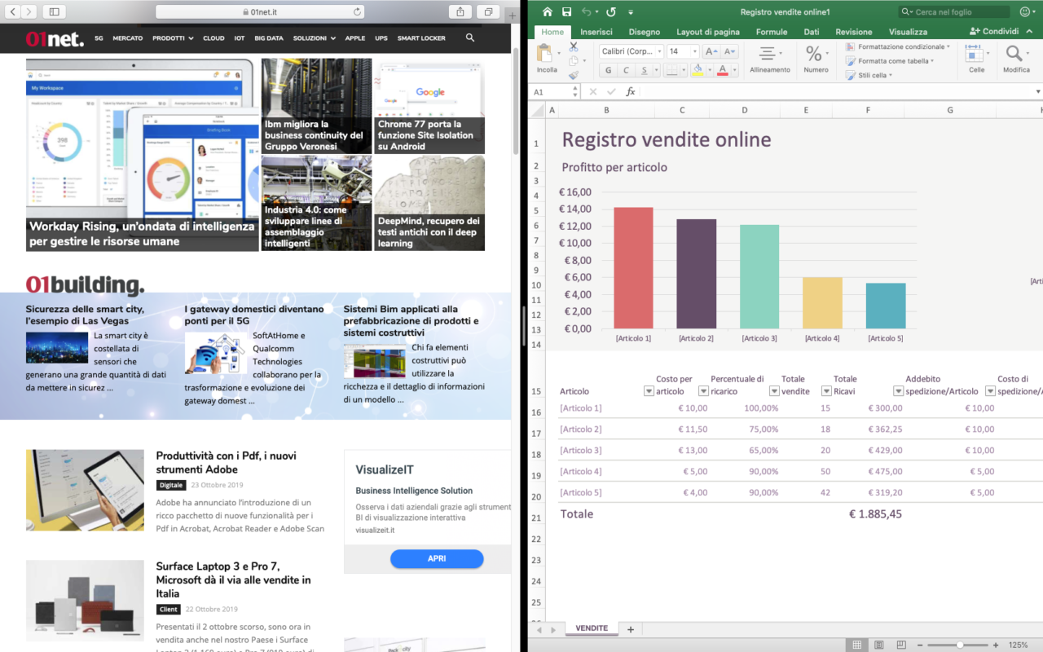The height and width of the screenshot is (652, 1043).
Task: Toggle bold G formatting button
Action: coord(607,70)
